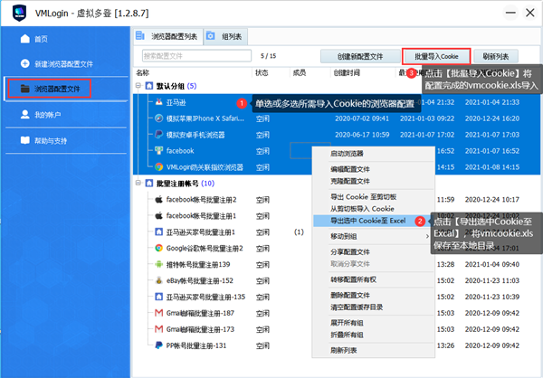The image size is (543, 378).
Task: Select the eBay帐号批量注册-152 profile icon
Action: tap(158, 279)
